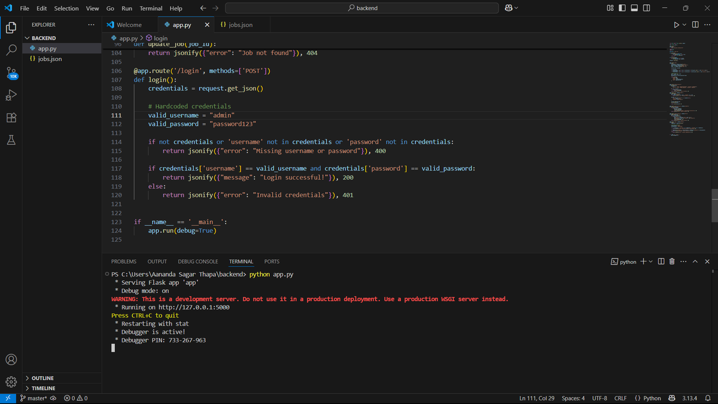
Task: Open Copilot status icon in status bar
Action: point(671,399)
